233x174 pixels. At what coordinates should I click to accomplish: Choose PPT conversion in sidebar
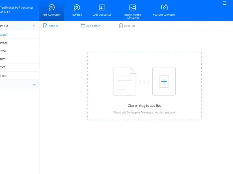[x=20, y=59]
